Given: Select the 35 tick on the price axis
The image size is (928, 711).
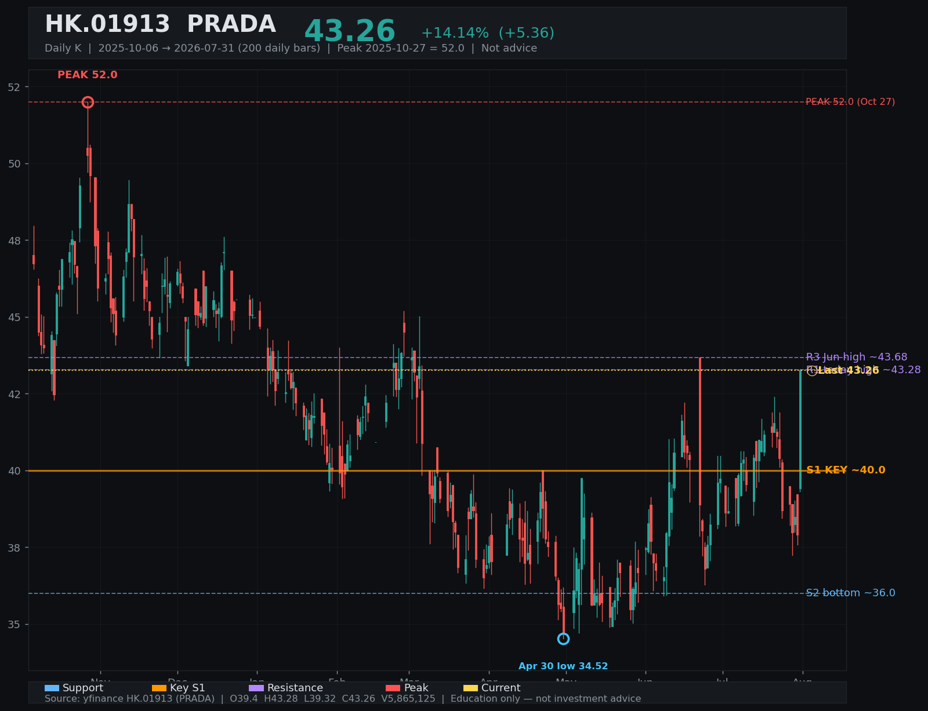Looking at the screenshot, I should pyautogui.click(x=14, y=625).
